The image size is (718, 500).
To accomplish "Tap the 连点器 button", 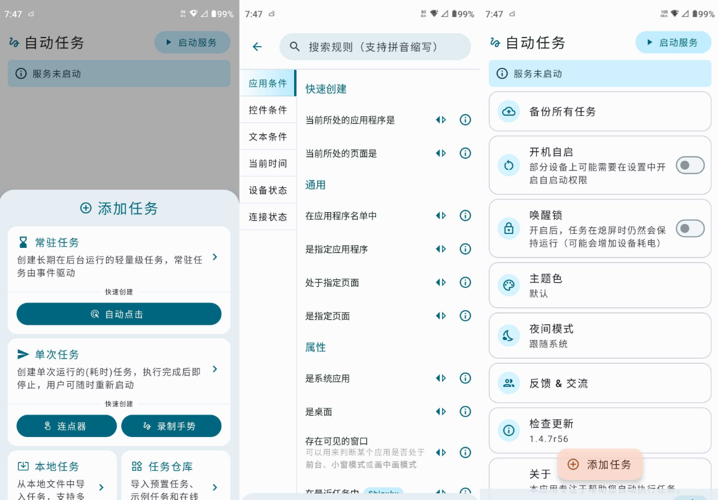I will click(67, 426).
